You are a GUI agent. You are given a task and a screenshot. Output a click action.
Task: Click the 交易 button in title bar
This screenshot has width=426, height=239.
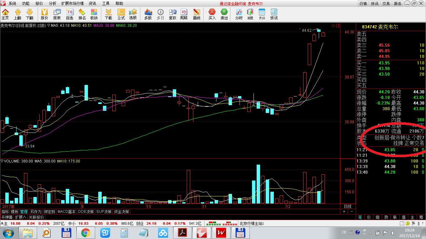386,3
